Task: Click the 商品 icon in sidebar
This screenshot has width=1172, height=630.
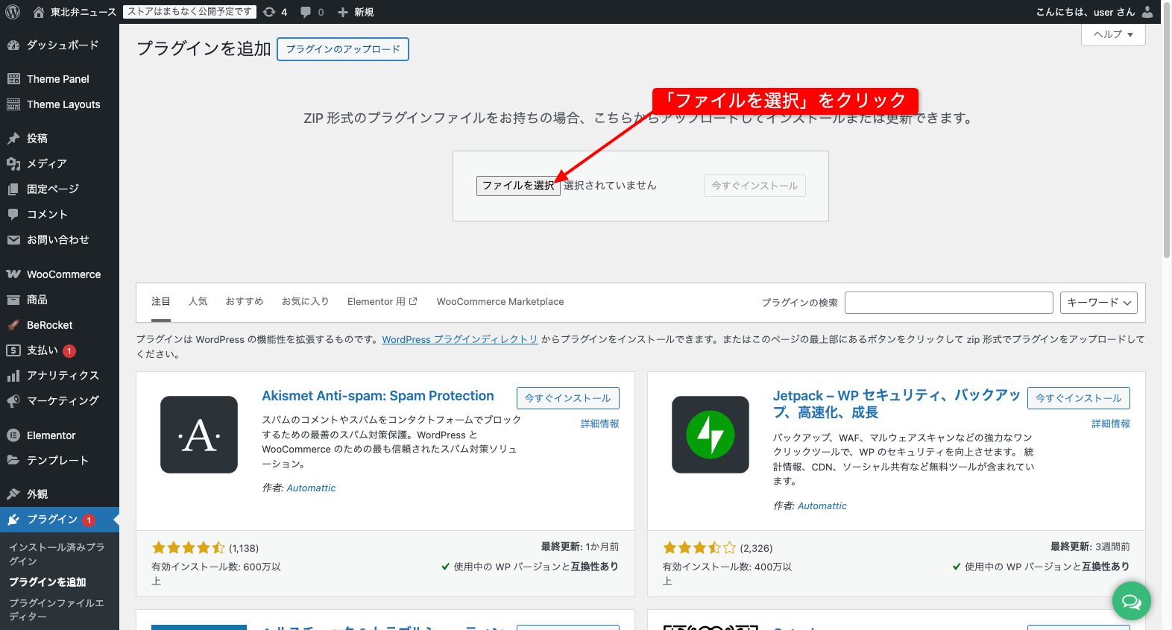Action: pyautogui.click(x=13, y=300)
